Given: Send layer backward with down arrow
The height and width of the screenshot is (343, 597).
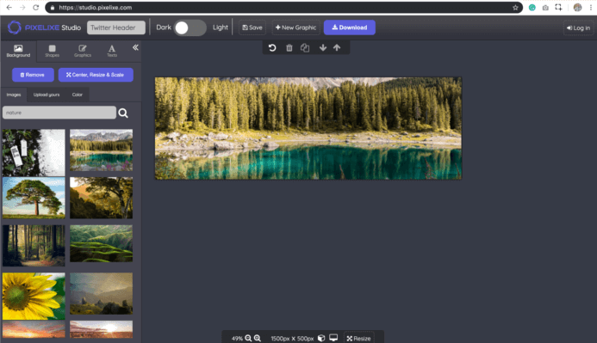Looking at the screenshot, I should point(323,48).
